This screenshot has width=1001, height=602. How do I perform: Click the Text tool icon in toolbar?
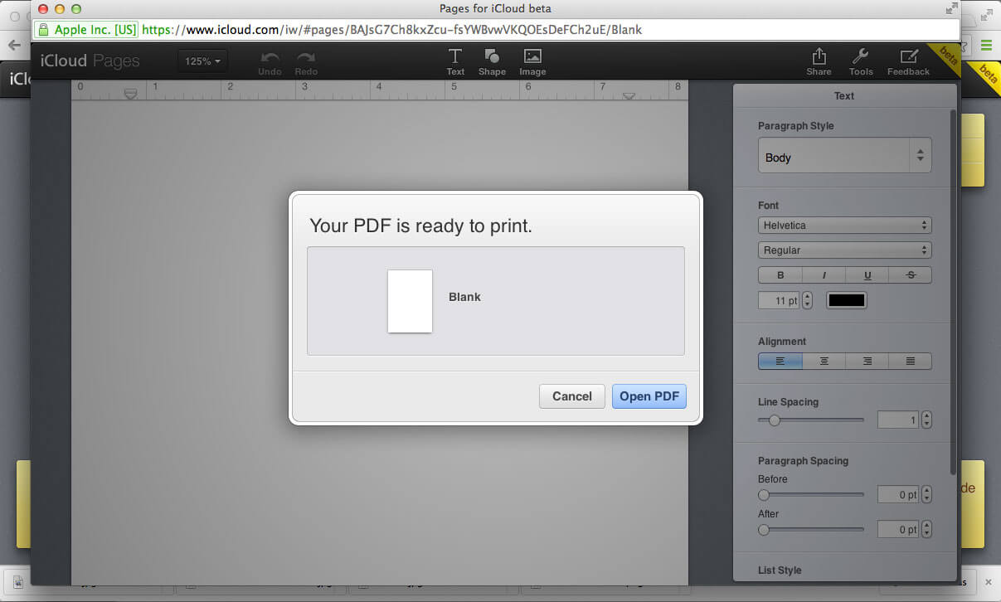pos(455,57)
